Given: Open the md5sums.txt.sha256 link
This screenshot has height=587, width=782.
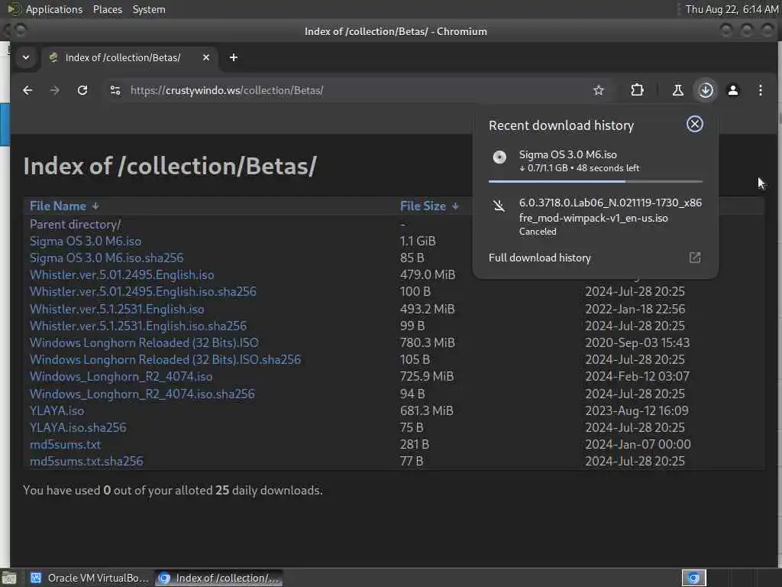Looking at the screenshot, I should coord(86,461).
